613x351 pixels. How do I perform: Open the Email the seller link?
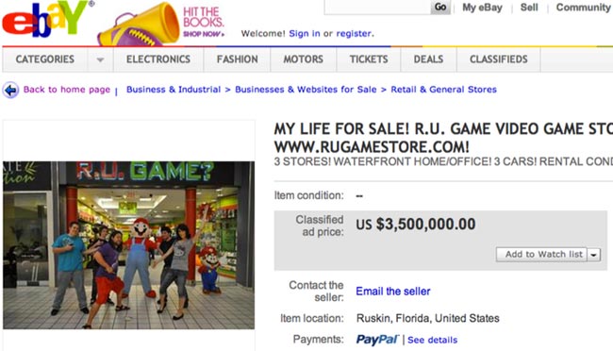pyautogui.click(x=393, y=292)
